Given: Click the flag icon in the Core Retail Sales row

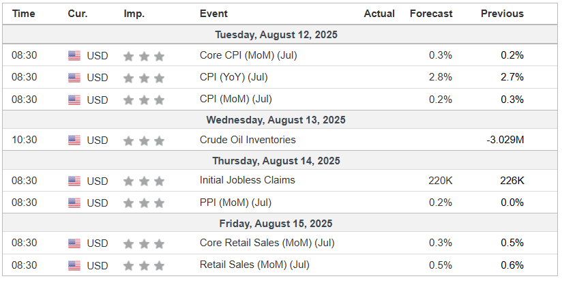Looking at the screenshot, I should pos(74,243).
